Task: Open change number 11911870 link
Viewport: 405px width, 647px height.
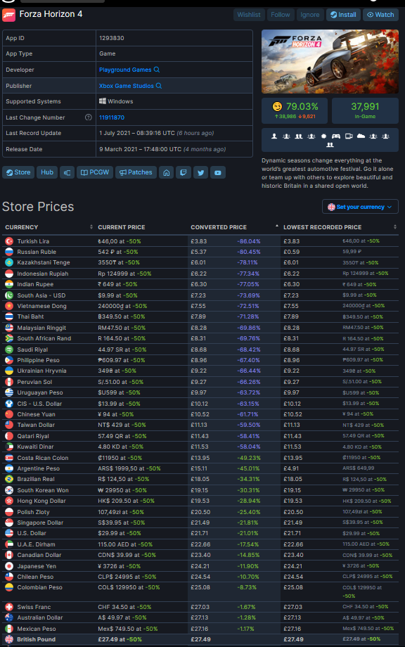Action: coord(112,117)
